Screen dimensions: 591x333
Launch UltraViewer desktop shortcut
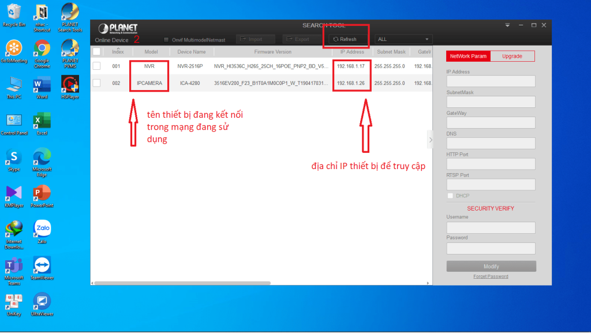[x=42, y=305]
